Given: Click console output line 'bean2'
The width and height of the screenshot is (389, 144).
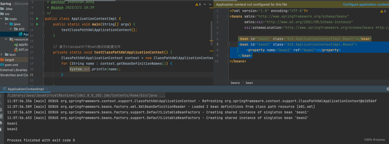Looking at the screenshot, I should tap(12, 129).
